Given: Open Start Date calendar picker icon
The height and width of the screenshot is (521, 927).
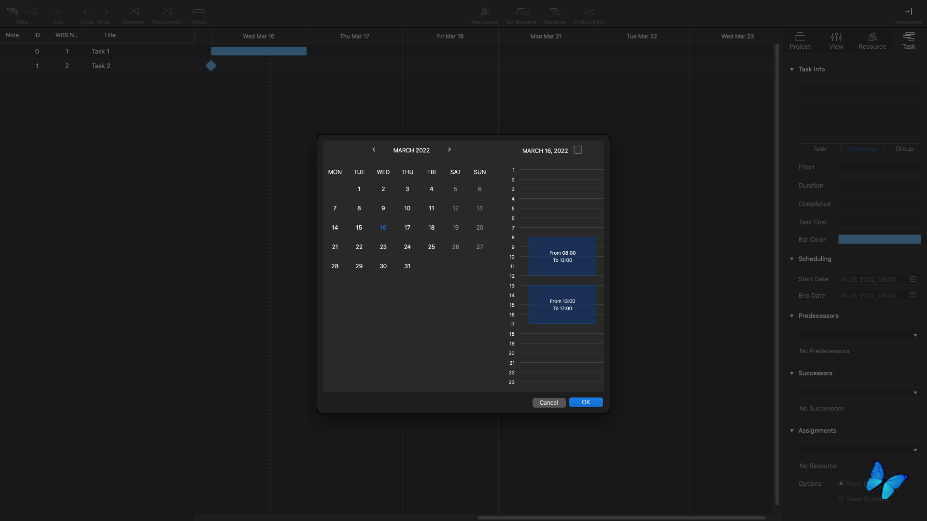Looking at the screenshot, I should coord(913,279).
